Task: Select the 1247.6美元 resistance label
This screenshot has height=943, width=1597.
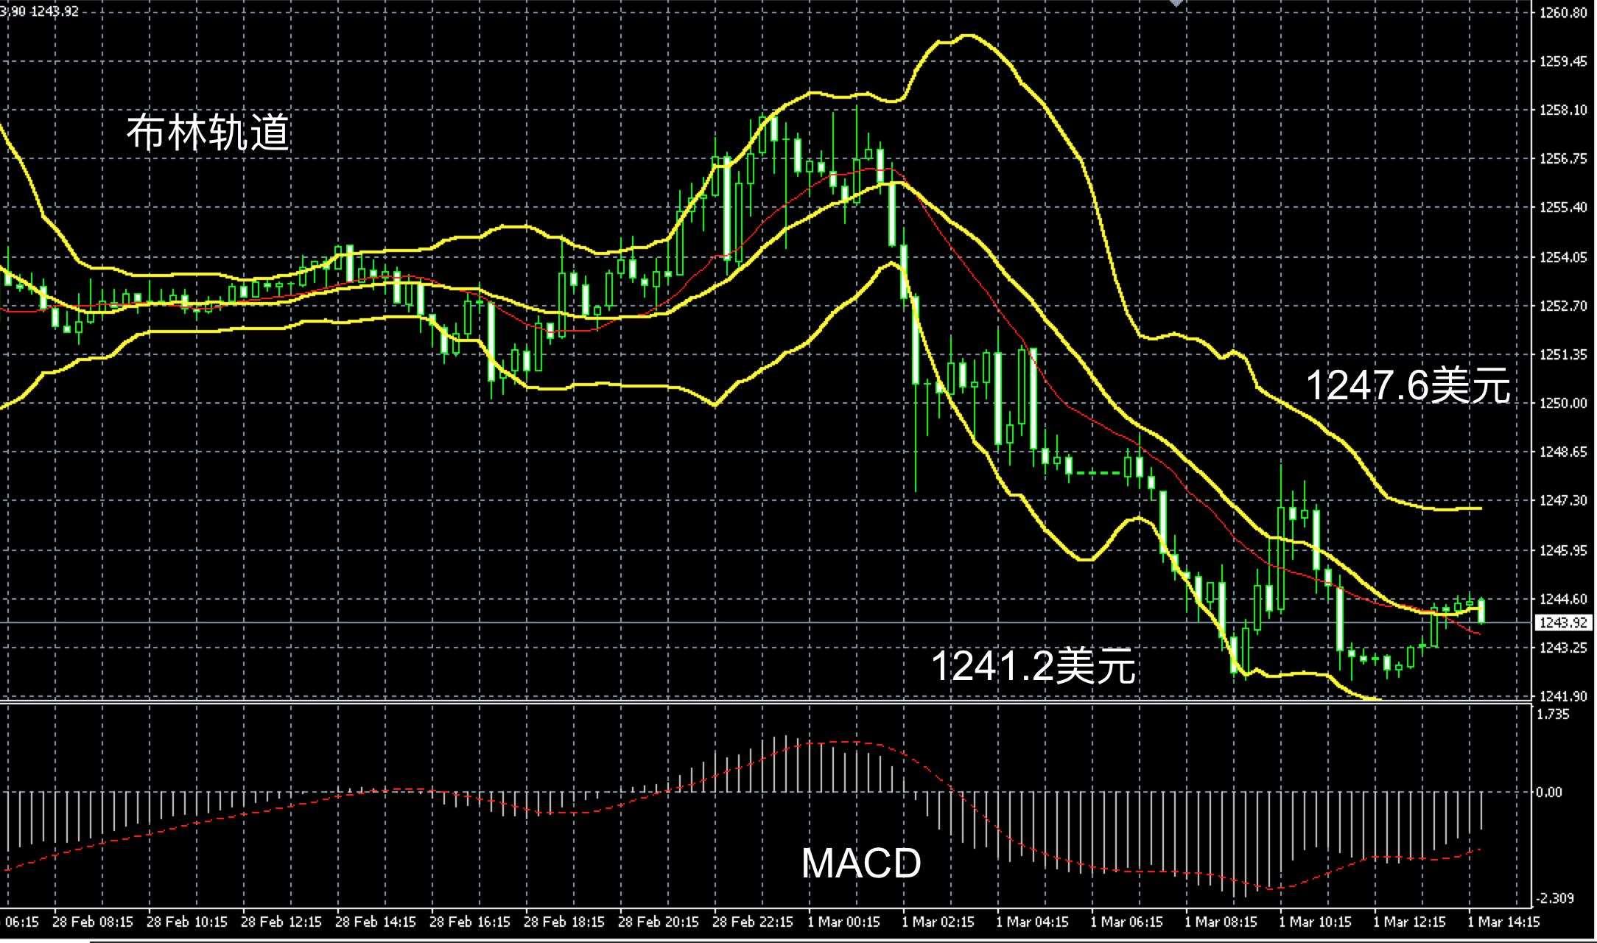Action: (1408, 385)
